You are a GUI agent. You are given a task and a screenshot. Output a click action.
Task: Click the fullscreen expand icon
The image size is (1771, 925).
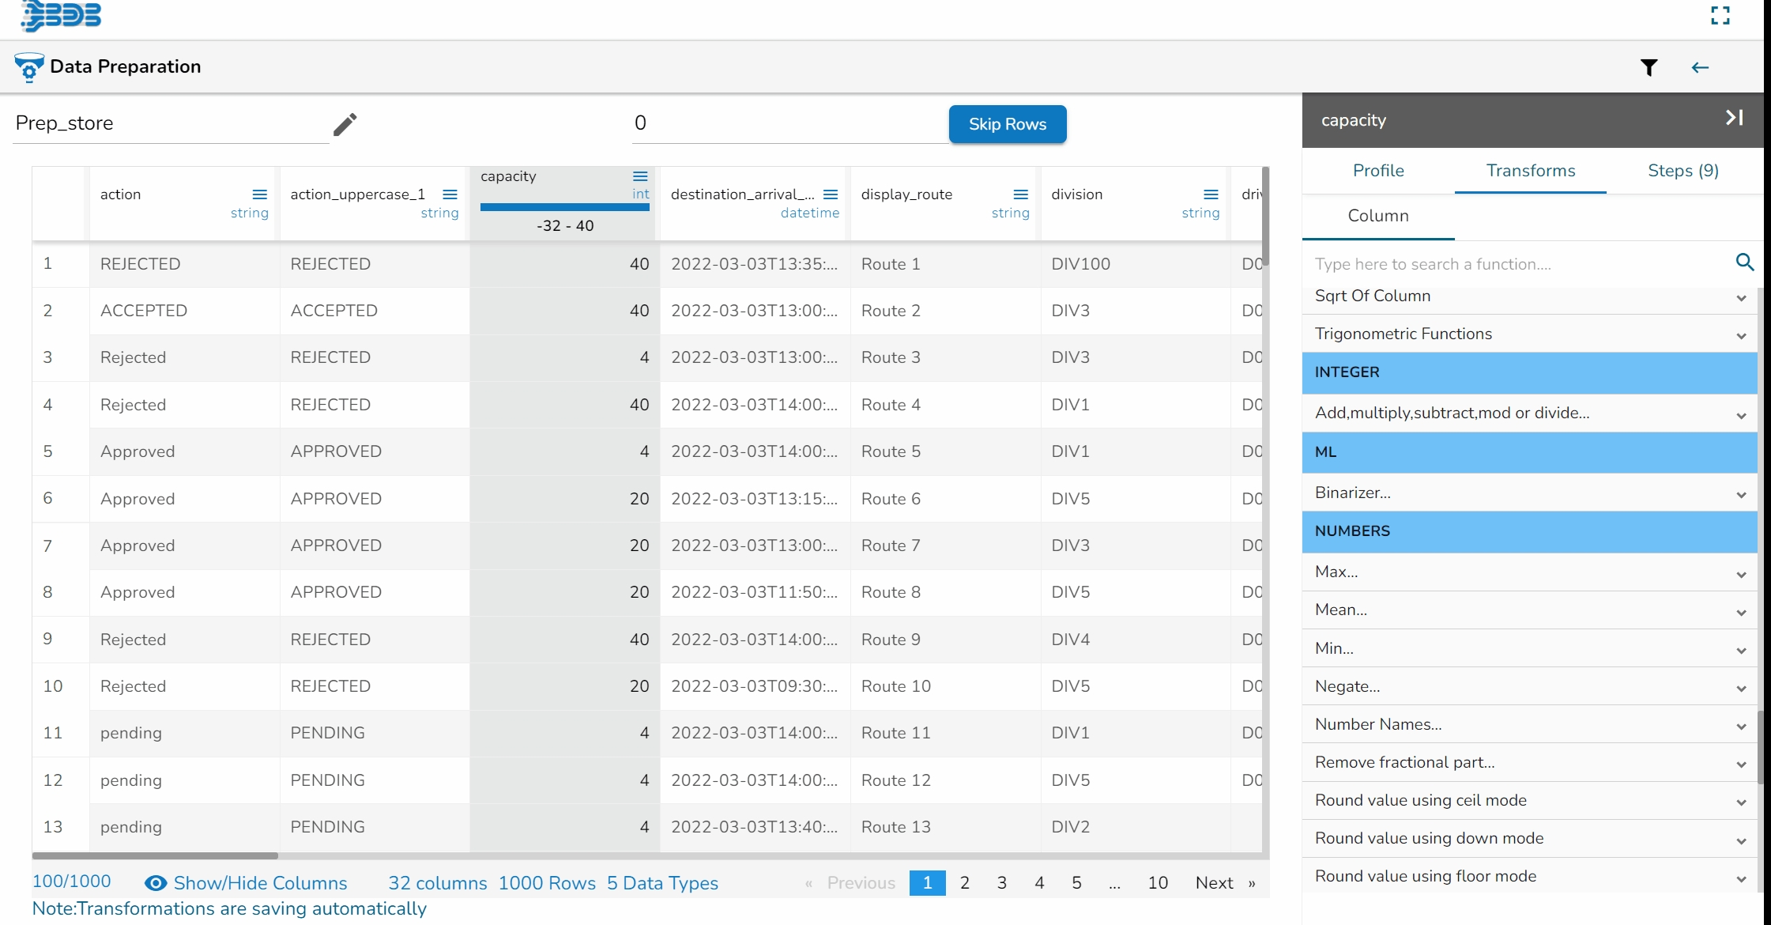point(1720,16)
